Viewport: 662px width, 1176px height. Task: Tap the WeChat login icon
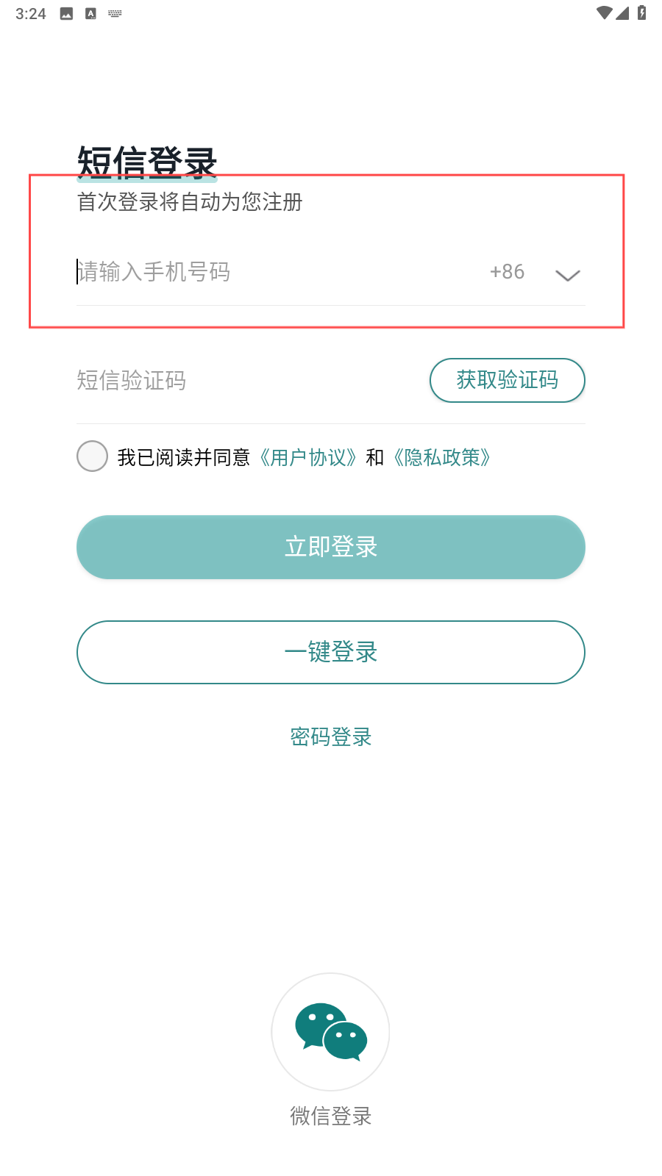click(330, 1031)
